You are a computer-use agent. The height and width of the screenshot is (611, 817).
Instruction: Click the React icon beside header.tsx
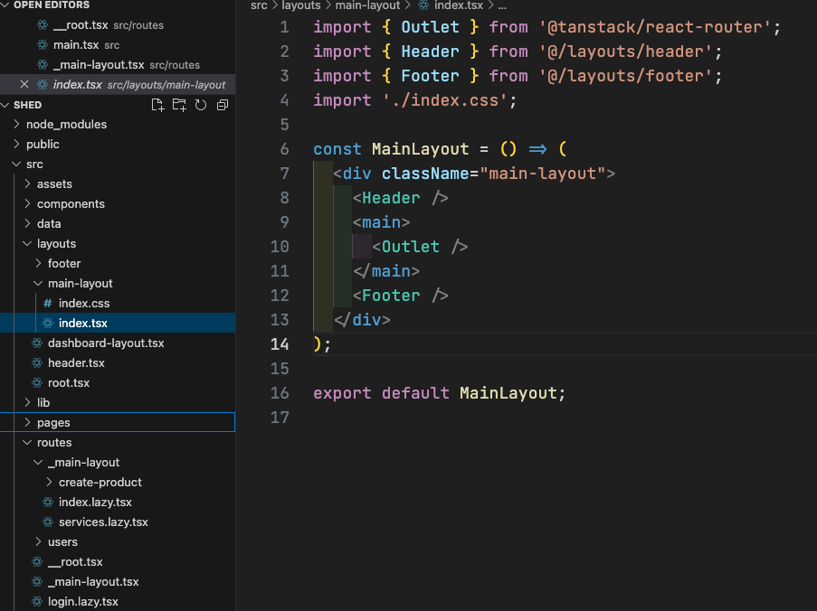(x=36, y=362)
